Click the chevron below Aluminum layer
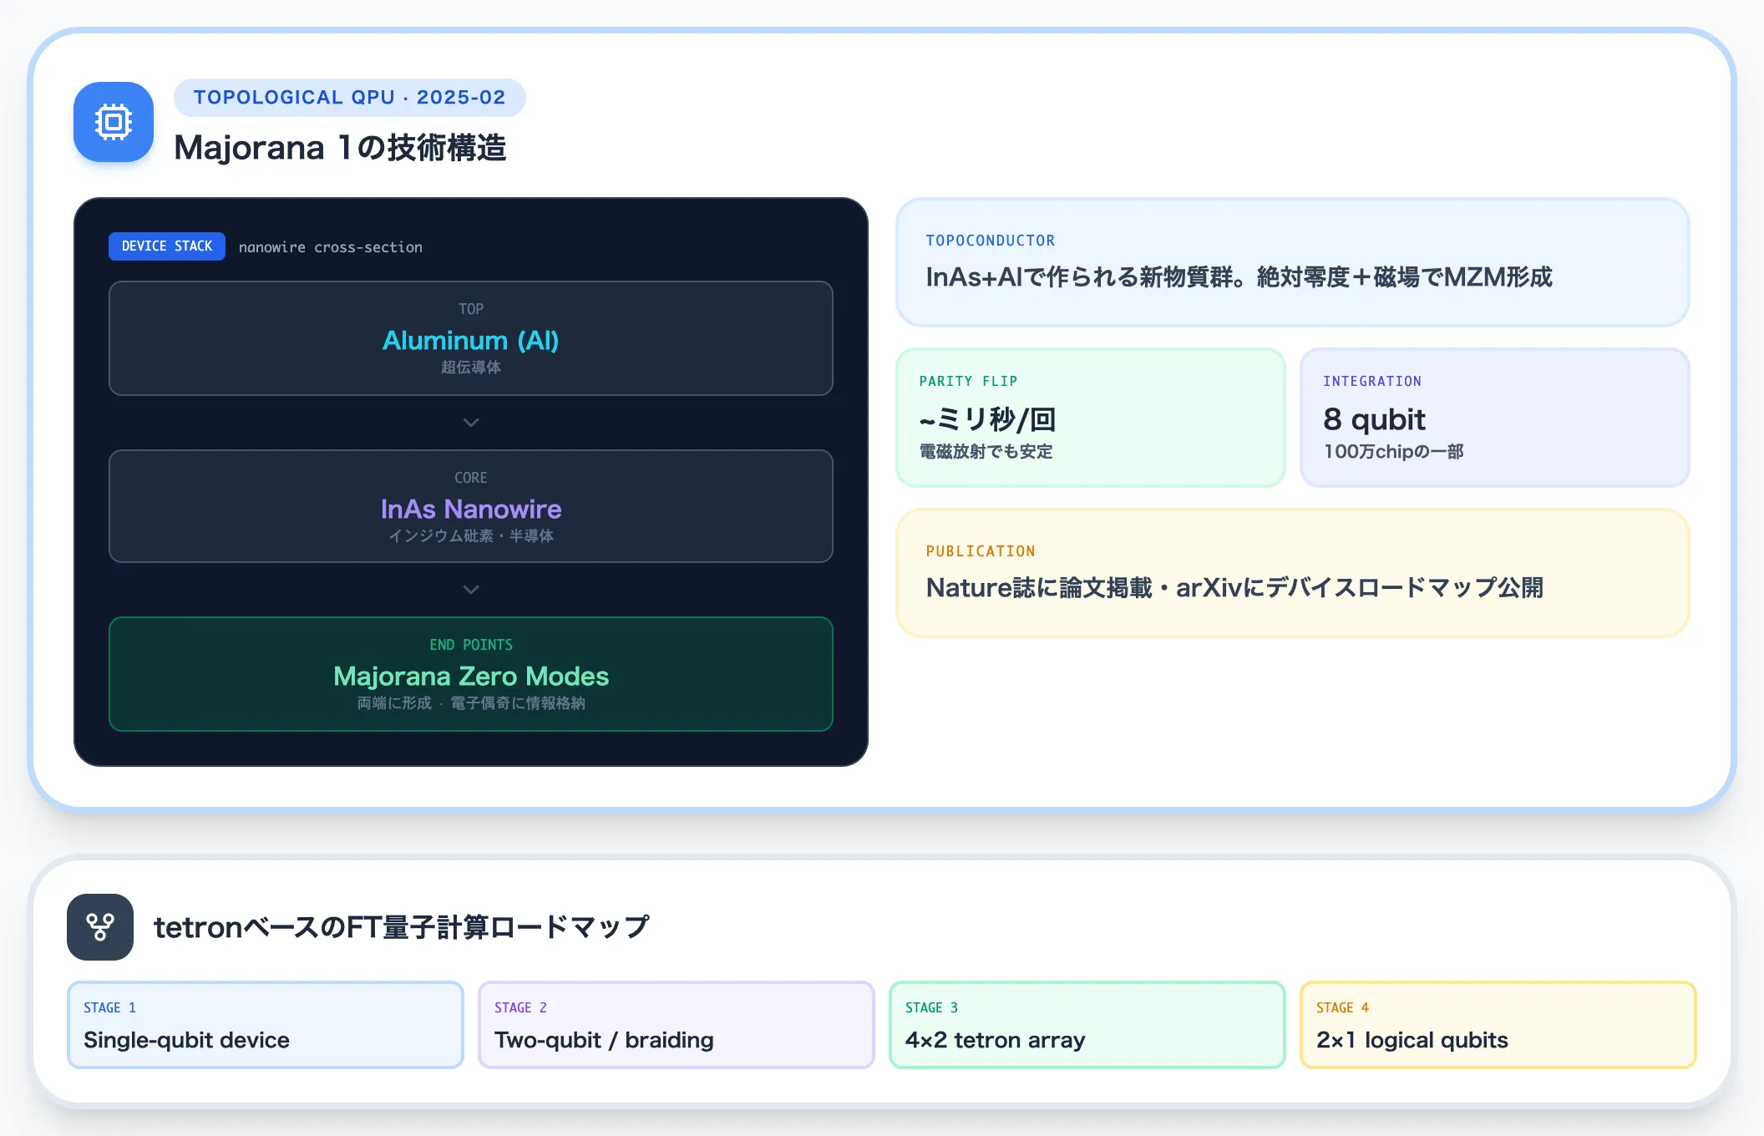 (x=471, y=423)
